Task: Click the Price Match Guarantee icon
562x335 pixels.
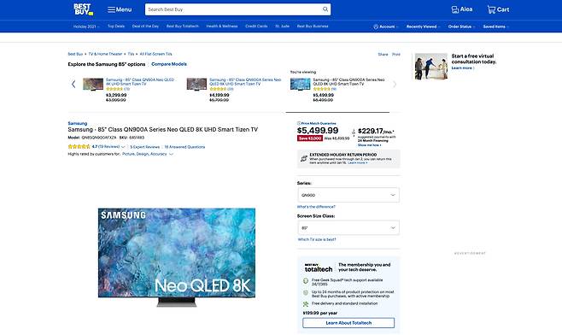Action: [299, 123]
